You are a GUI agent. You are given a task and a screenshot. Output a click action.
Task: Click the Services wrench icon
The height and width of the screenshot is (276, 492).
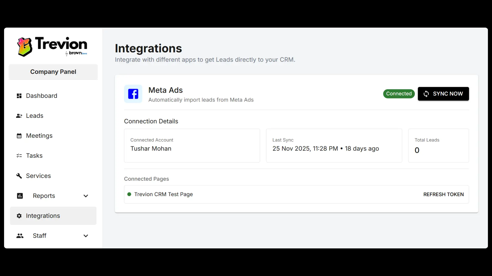[19, 176]
